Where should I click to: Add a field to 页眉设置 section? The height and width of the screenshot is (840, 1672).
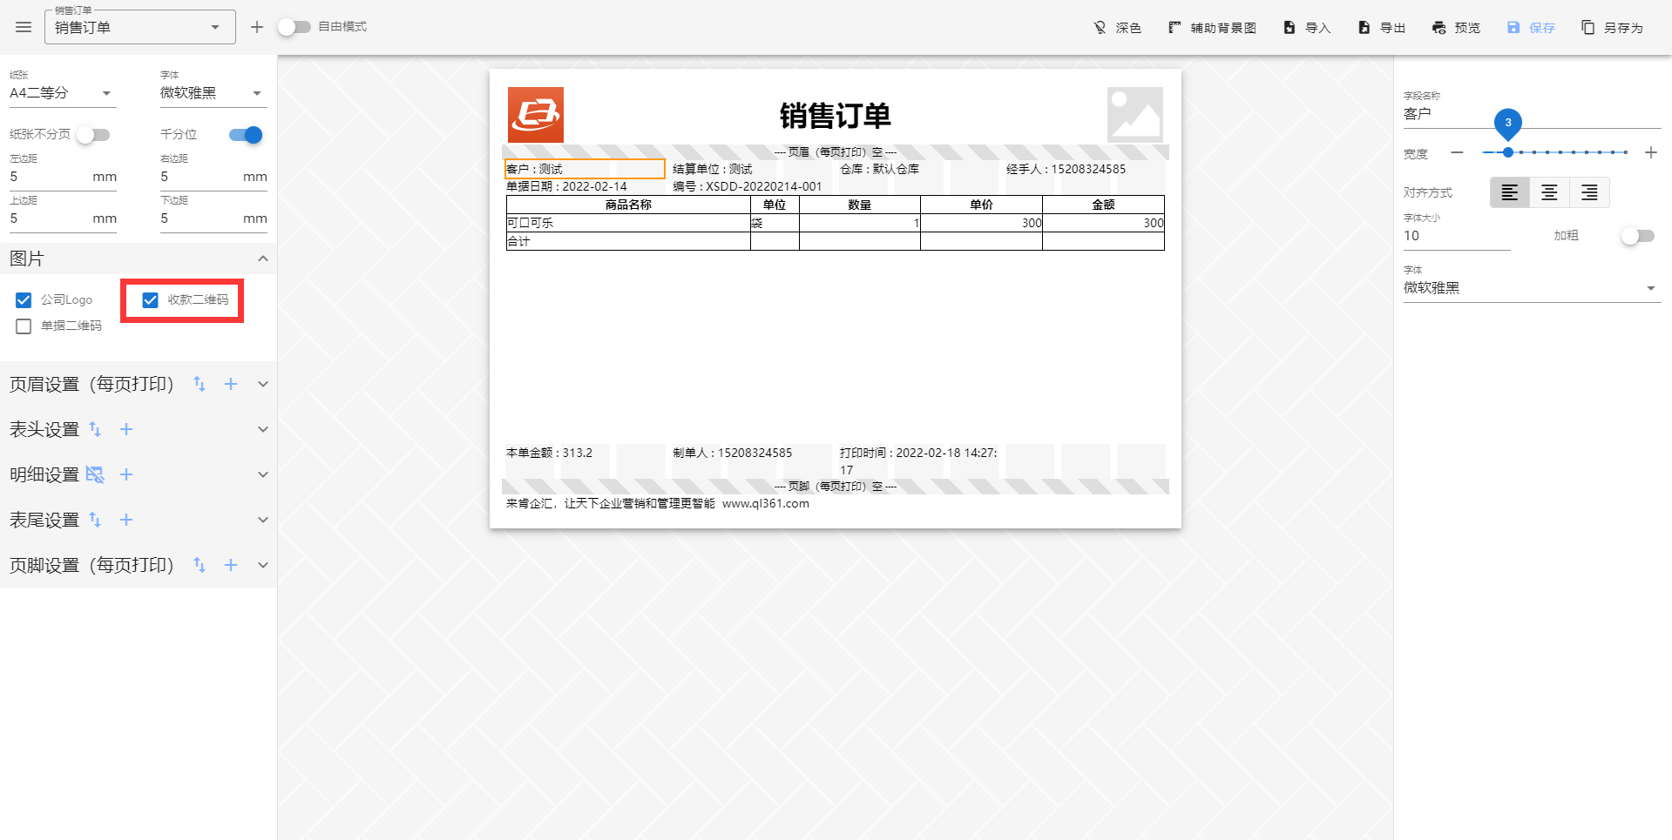231,384
